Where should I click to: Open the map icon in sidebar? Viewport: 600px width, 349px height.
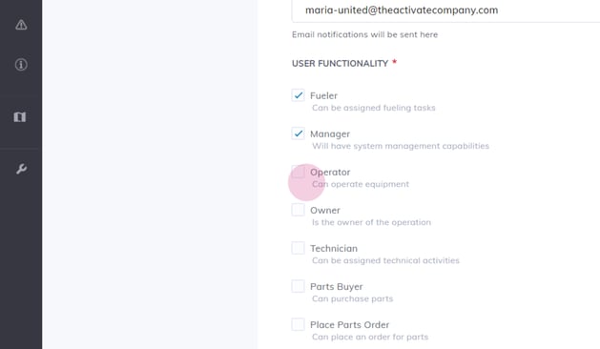point(20,116)
